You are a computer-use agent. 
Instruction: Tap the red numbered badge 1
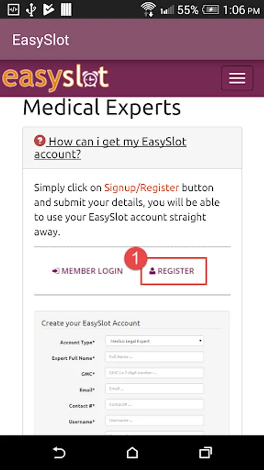(136, 258)
